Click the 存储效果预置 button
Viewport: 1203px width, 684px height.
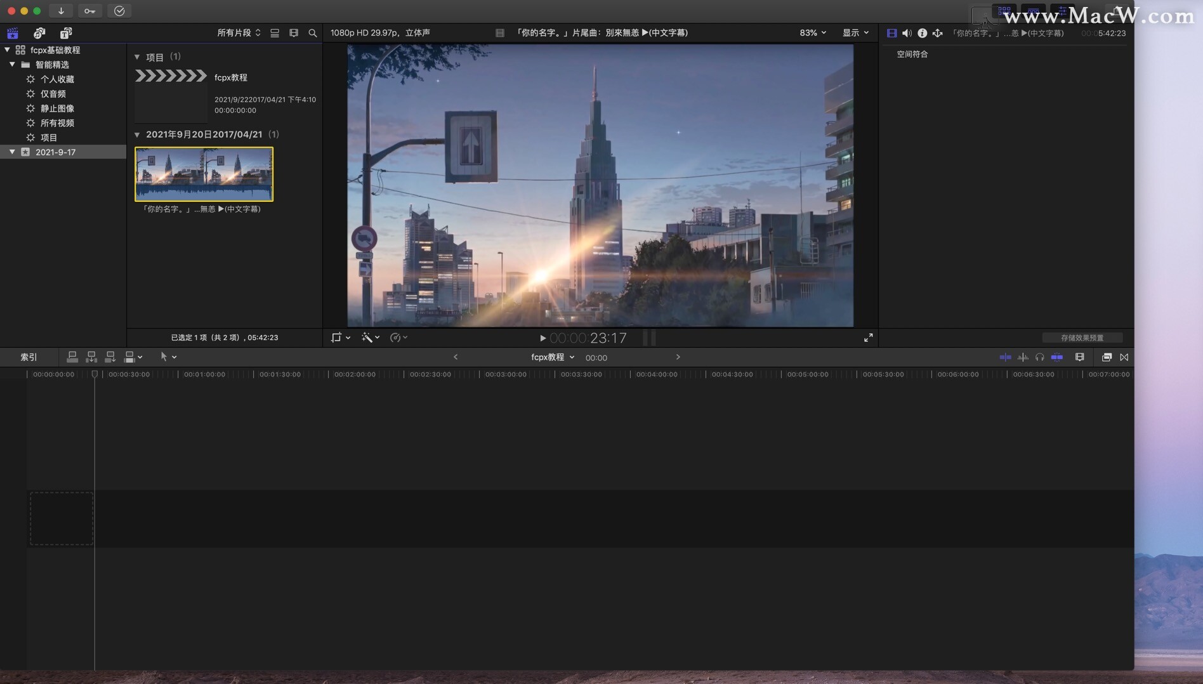(x=1082, y=338)
